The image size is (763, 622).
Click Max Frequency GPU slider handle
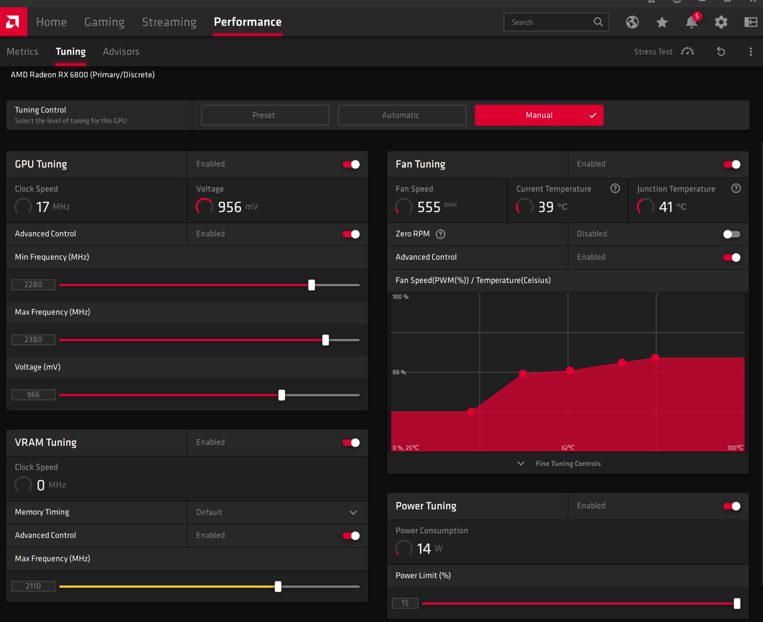326,340
